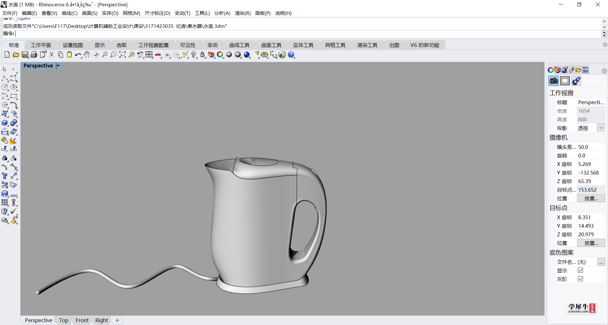
Task: Click the Layers icon in toolbar
Action: tap(211, 55)
